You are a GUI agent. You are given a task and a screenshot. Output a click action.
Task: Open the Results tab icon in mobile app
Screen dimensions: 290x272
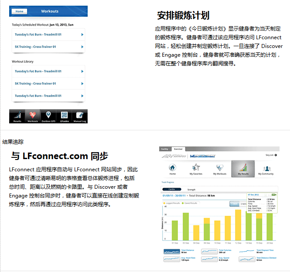point(17,116)
